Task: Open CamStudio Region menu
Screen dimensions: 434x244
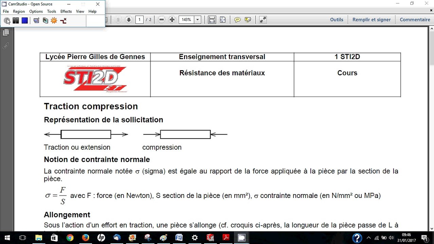Action: tap(19, 11)
